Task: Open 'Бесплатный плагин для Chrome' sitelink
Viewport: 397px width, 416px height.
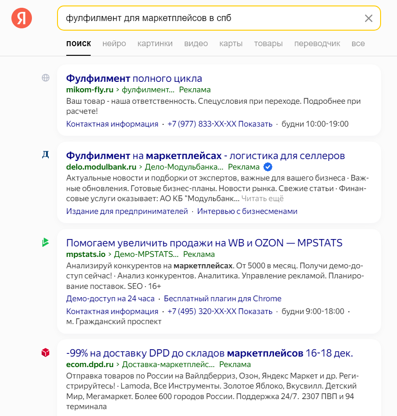Action: click(222, 299)
